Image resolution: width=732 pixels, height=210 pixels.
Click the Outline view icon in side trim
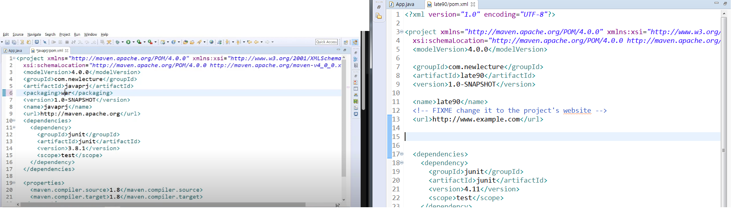(355, 59)
